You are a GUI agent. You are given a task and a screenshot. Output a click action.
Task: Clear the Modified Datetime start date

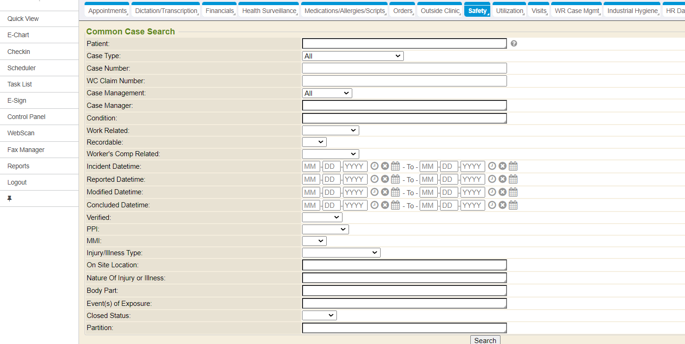coord(385,192)
